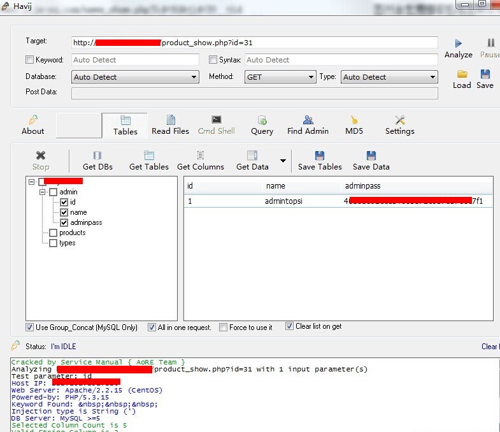Click the Clear log link
Viewport: 500px width, 432px height.
click(490, 347)
